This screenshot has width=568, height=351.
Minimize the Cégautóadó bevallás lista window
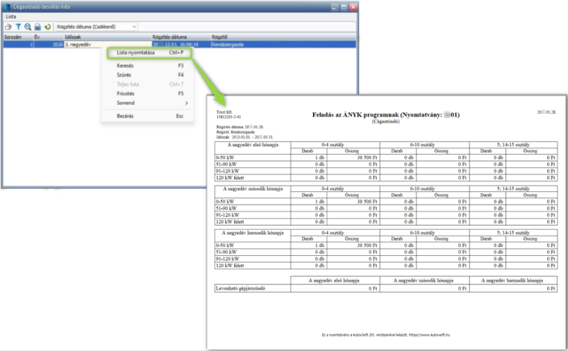[335, 7]
